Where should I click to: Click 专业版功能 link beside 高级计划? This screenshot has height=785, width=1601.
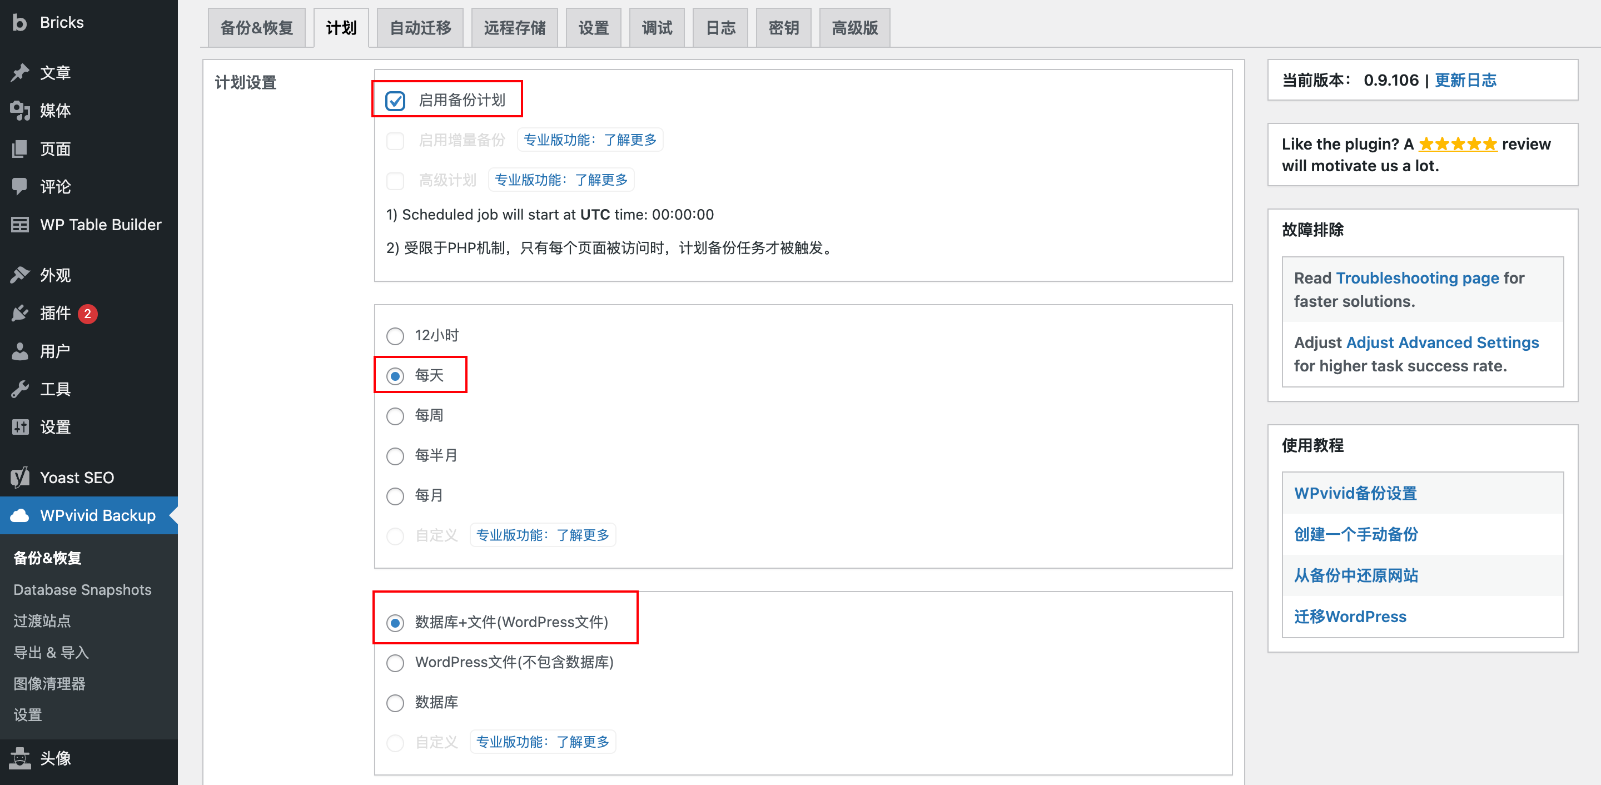coord(561,180)
